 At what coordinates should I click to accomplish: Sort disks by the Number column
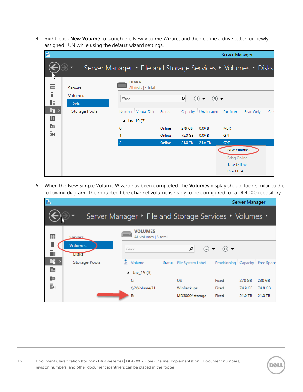click(126, 112)
